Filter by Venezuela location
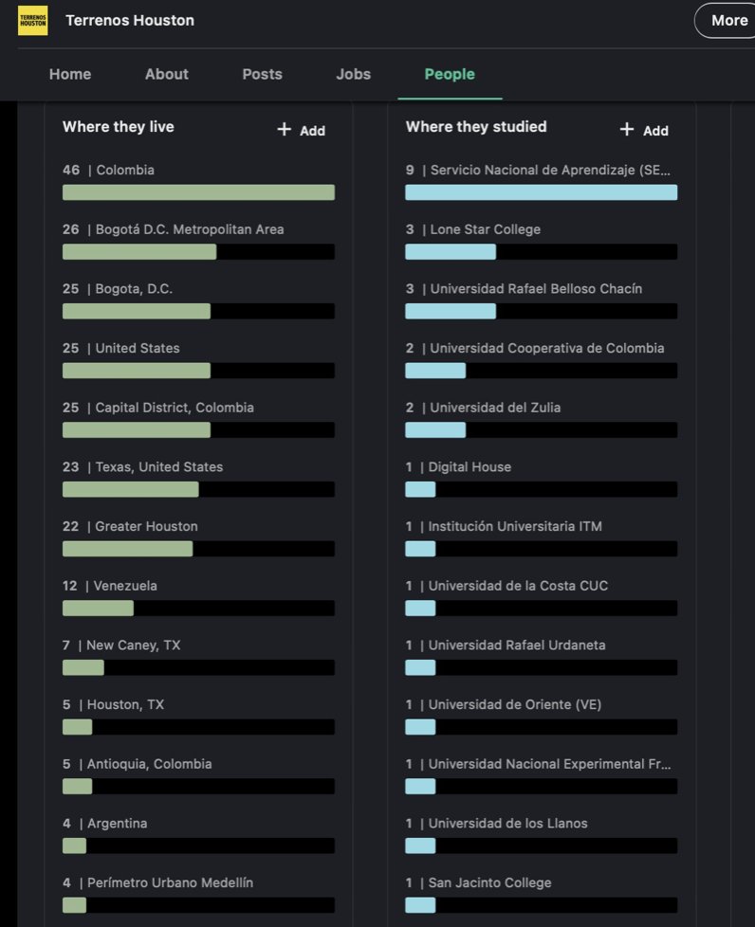Viewport: 755px width, 927px height. [198, 608]
